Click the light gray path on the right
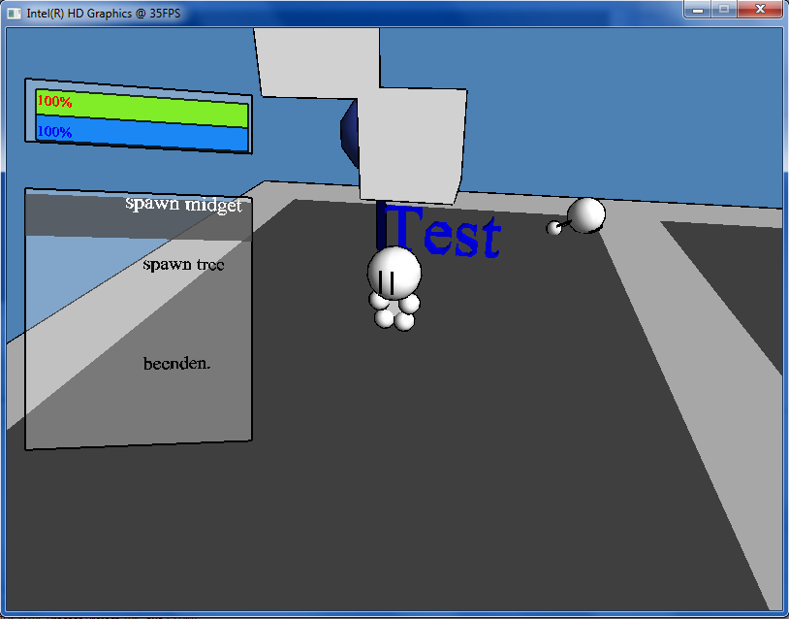 [x=708, y=388]
